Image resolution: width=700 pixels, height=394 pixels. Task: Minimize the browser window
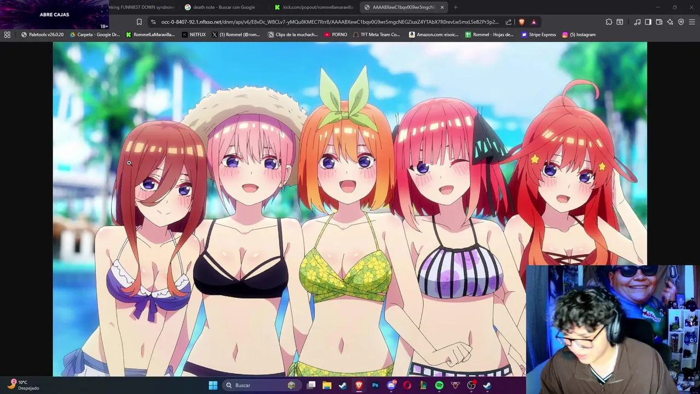[x=658, y=7]
